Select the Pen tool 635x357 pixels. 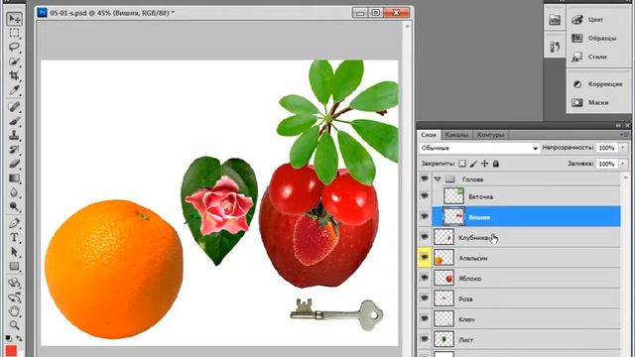click(x=14, y=223)
